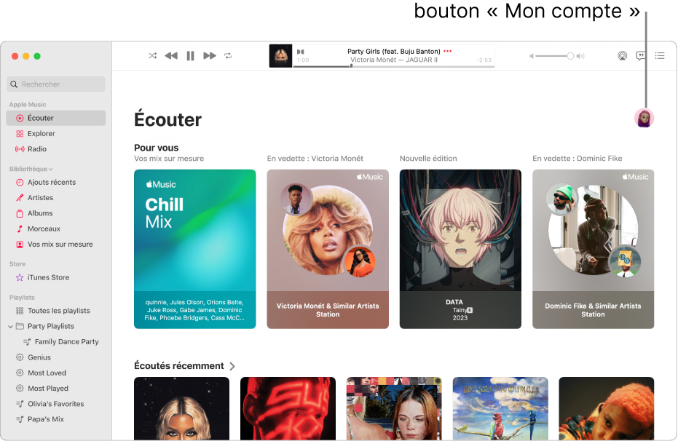Toggle repeat mode
This screenshot has height=441, width=678.
point(228,56)
